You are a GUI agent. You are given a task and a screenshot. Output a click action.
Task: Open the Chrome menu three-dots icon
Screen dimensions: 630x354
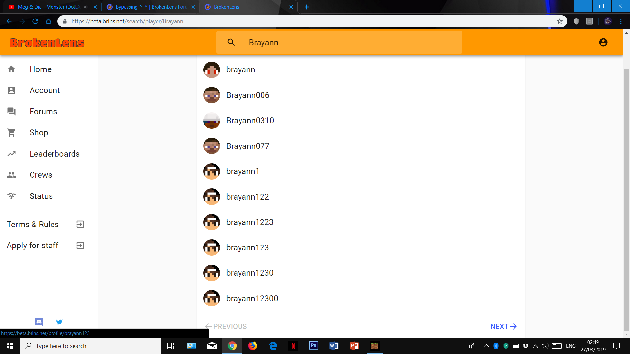[621, 21]
